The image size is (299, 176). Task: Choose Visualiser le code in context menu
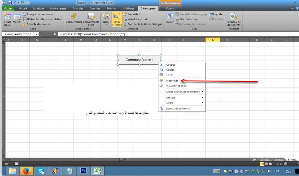(x=182, y=86)
